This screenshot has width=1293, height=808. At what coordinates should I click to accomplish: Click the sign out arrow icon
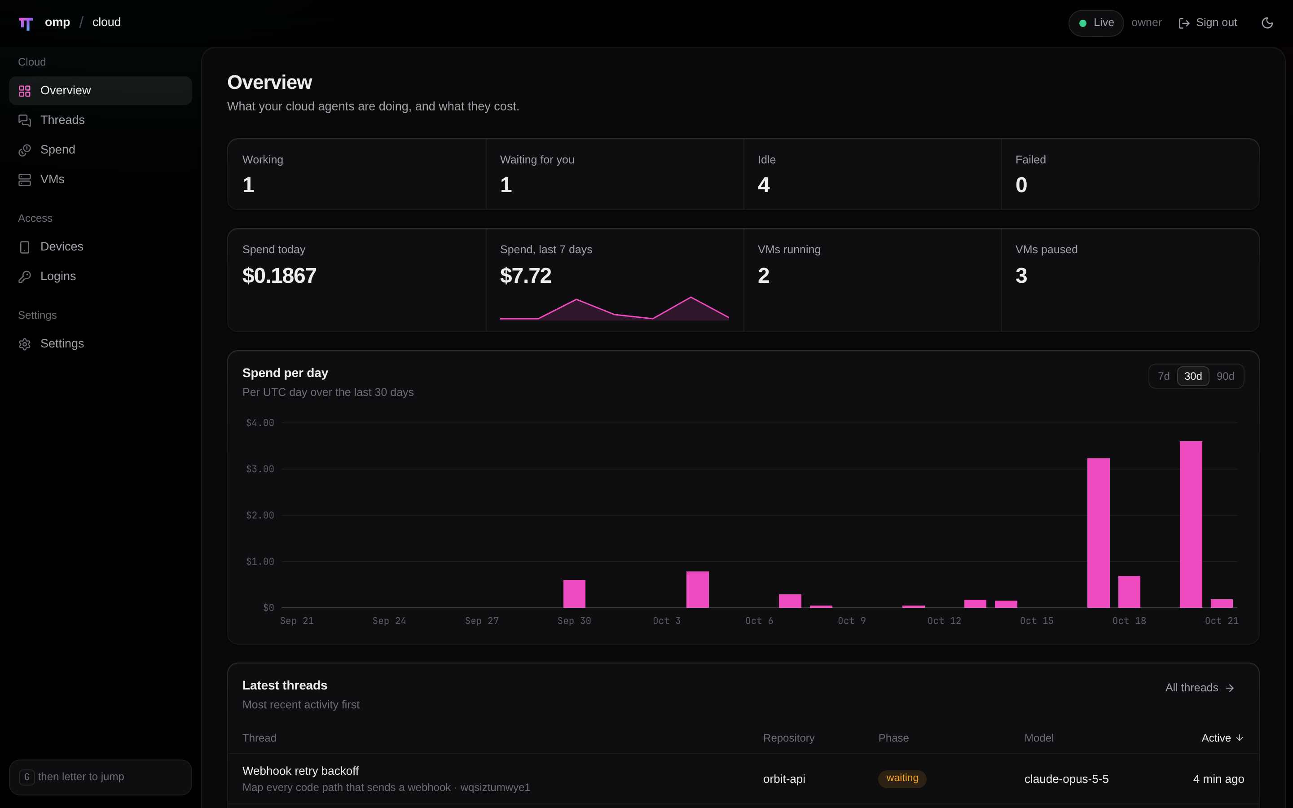point(1184,23)
